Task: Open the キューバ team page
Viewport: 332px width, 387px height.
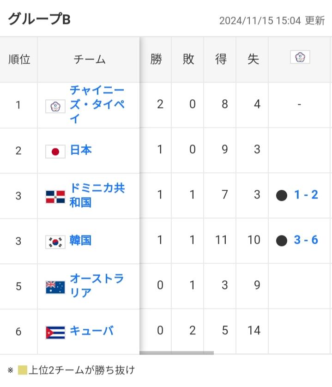Action: tap(91, 331)
